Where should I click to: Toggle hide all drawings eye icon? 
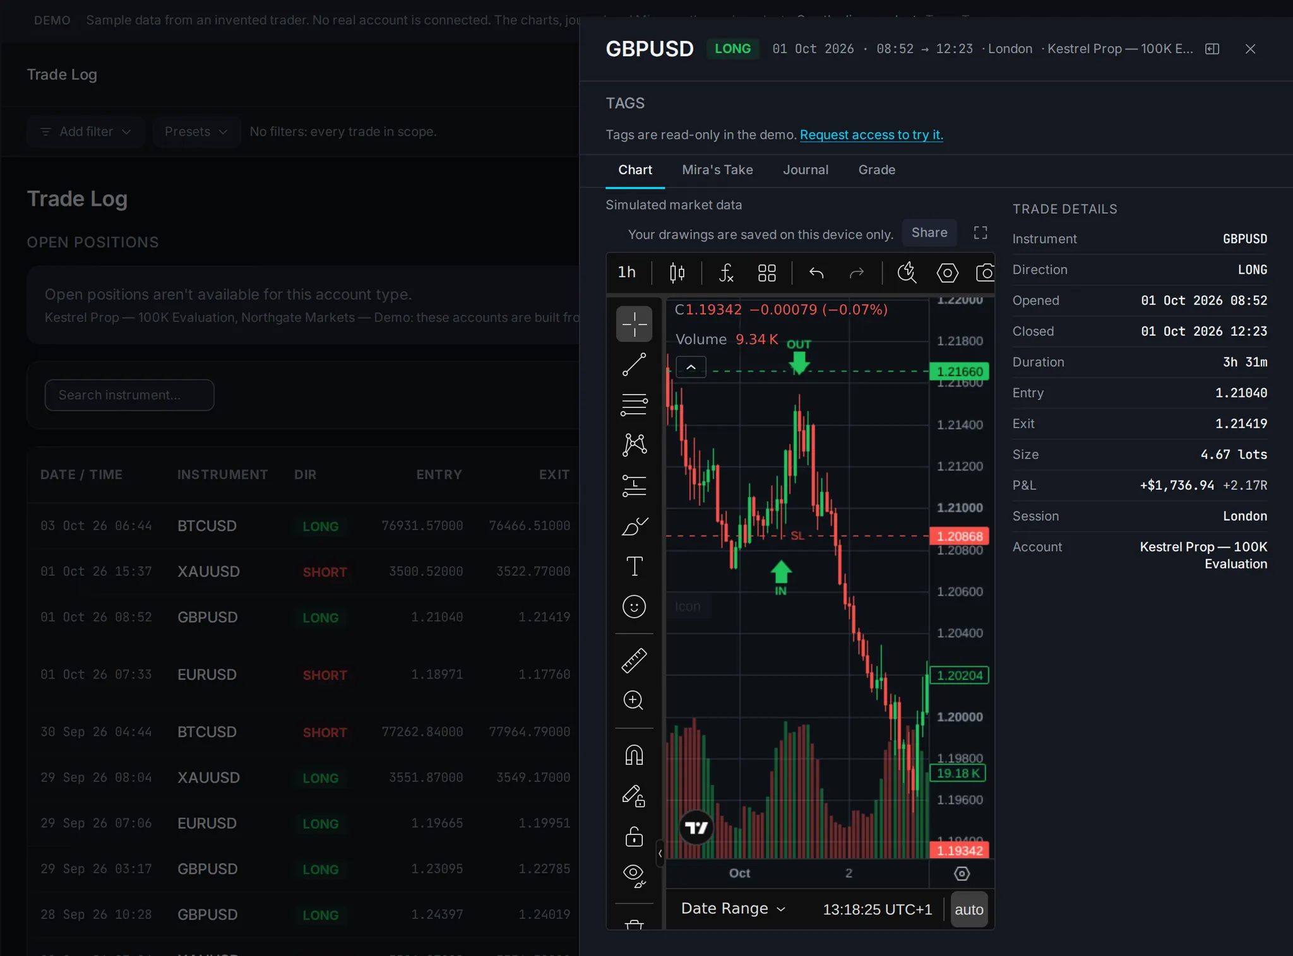click(634, 876)
